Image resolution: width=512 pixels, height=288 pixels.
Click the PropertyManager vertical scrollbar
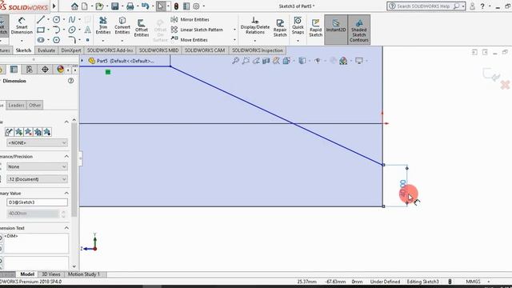point(74,170)
